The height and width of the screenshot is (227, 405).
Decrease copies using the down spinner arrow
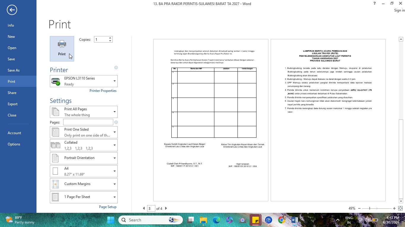tap(110, 41)
